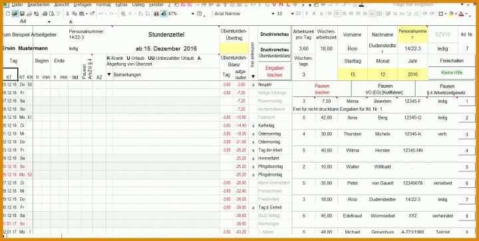Click the Starttag cell showing 15
This screenshot has width=479, height=241.
[x=353, y=74]
